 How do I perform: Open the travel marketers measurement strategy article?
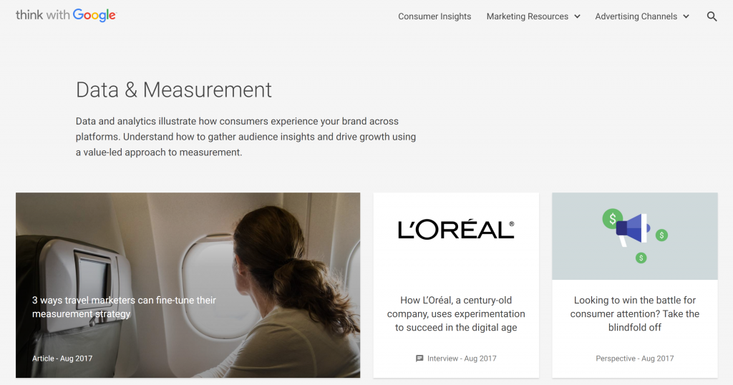click(x=124, y=307)
